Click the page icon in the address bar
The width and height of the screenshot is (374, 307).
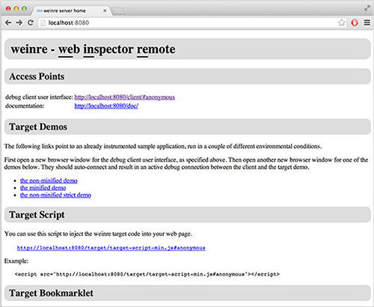pos(43,22)
